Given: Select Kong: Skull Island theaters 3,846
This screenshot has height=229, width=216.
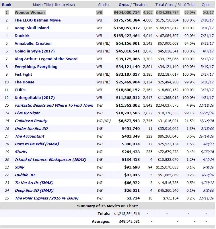Looking at the screenshot, I should tap(148, 28).
